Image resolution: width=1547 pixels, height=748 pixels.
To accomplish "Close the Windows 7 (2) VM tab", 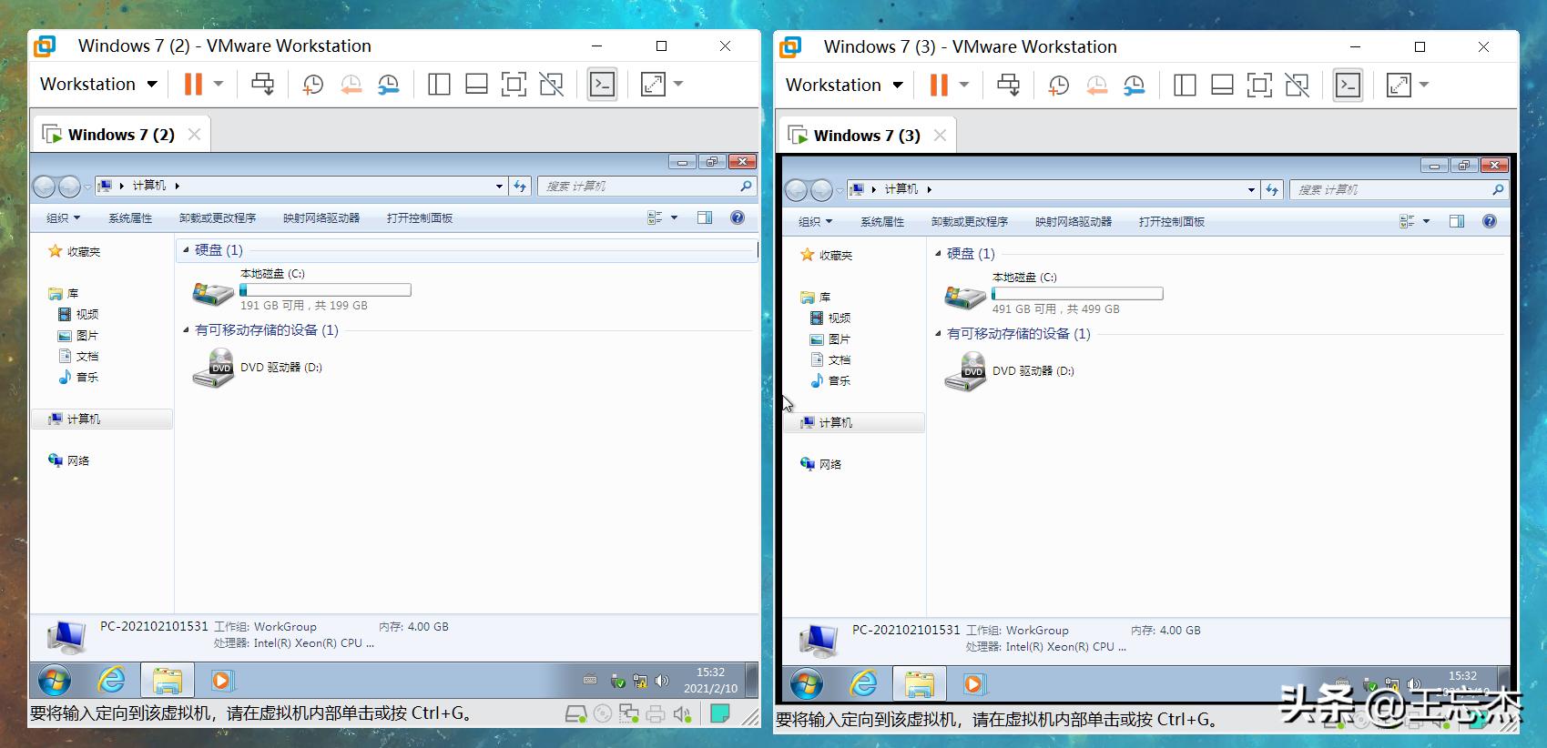I will pyautogui.click(x=194, y=135).
